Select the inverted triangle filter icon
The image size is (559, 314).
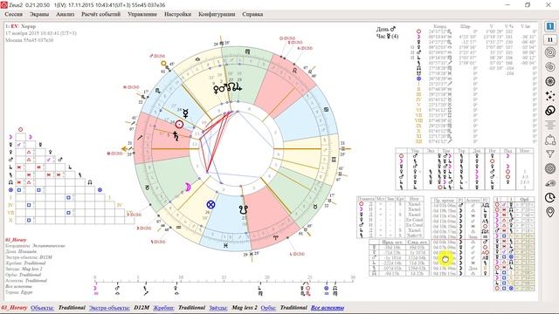(x=550, y=154)
